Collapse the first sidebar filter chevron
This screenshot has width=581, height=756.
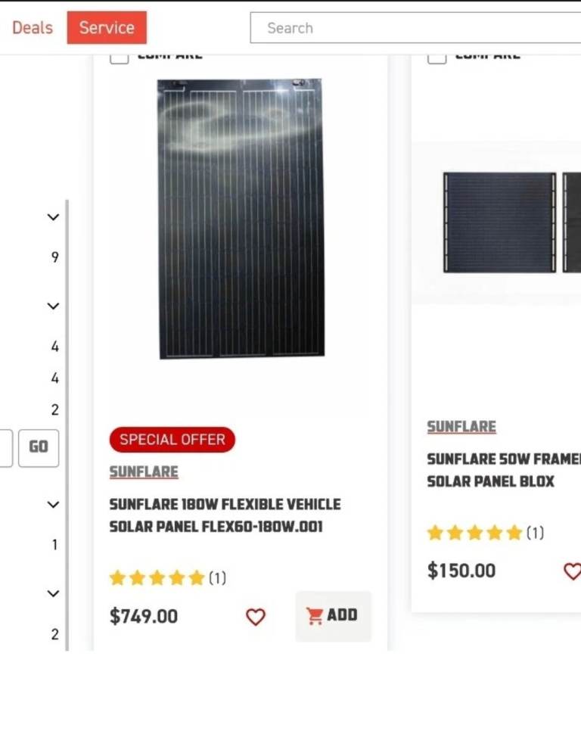[x=53, y=217]
